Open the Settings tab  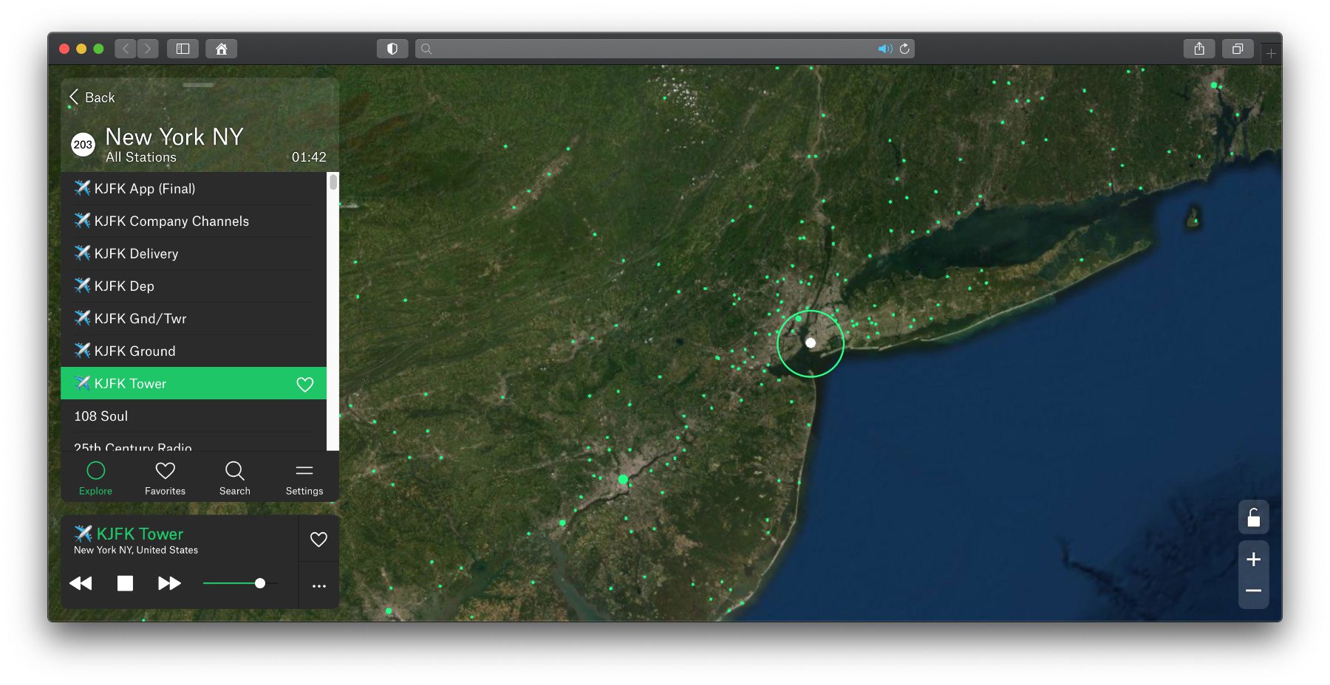[304, 478]
